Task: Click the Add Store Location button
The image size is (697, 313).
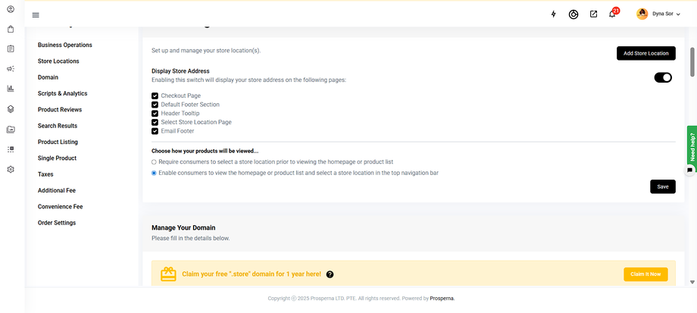Action: click(645, 54)
